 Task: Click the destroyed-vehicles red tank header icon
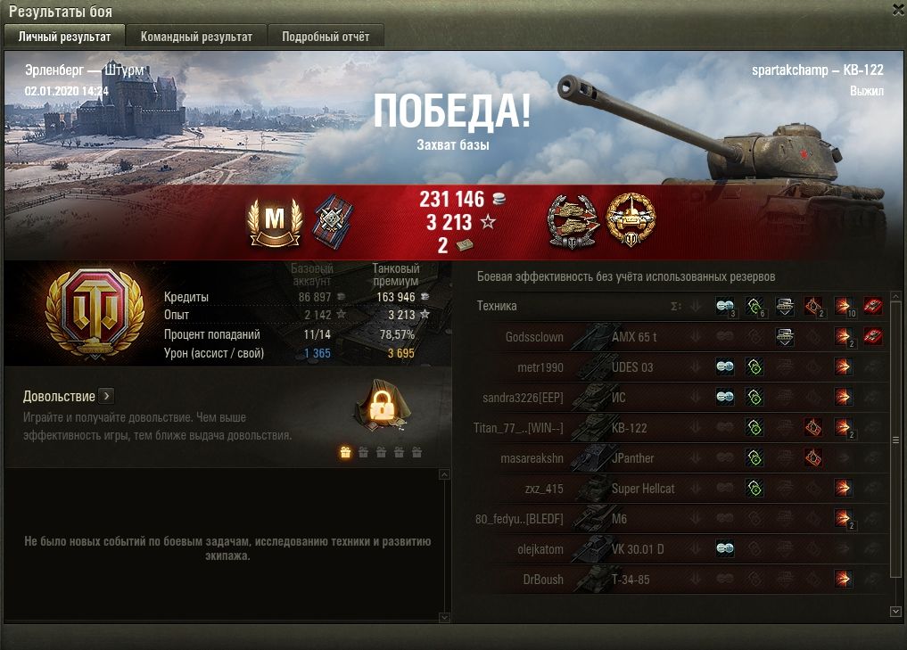coord(873,306)
